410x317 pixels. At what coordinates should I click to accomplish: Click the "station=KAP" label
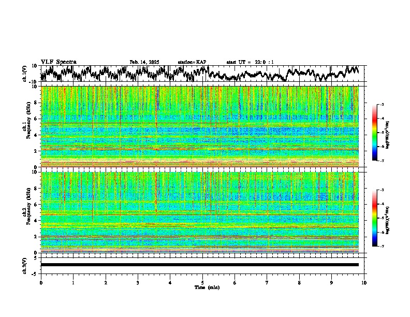(x=192, y=62)
